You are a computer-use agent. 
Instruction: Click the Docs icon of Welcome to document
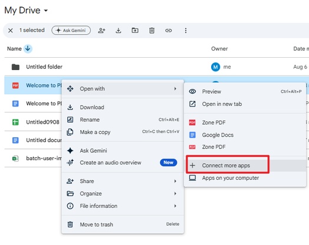(x=15, y=104)
